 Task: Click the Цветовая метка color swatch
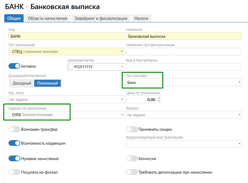point(71,67)
